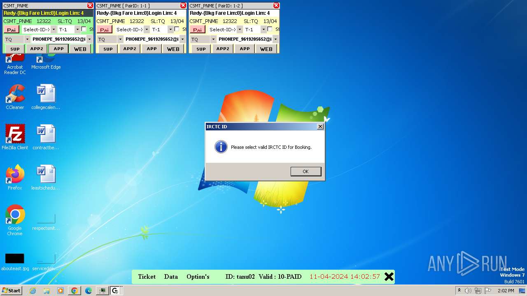Show hidden tray icons arrow

459,291
